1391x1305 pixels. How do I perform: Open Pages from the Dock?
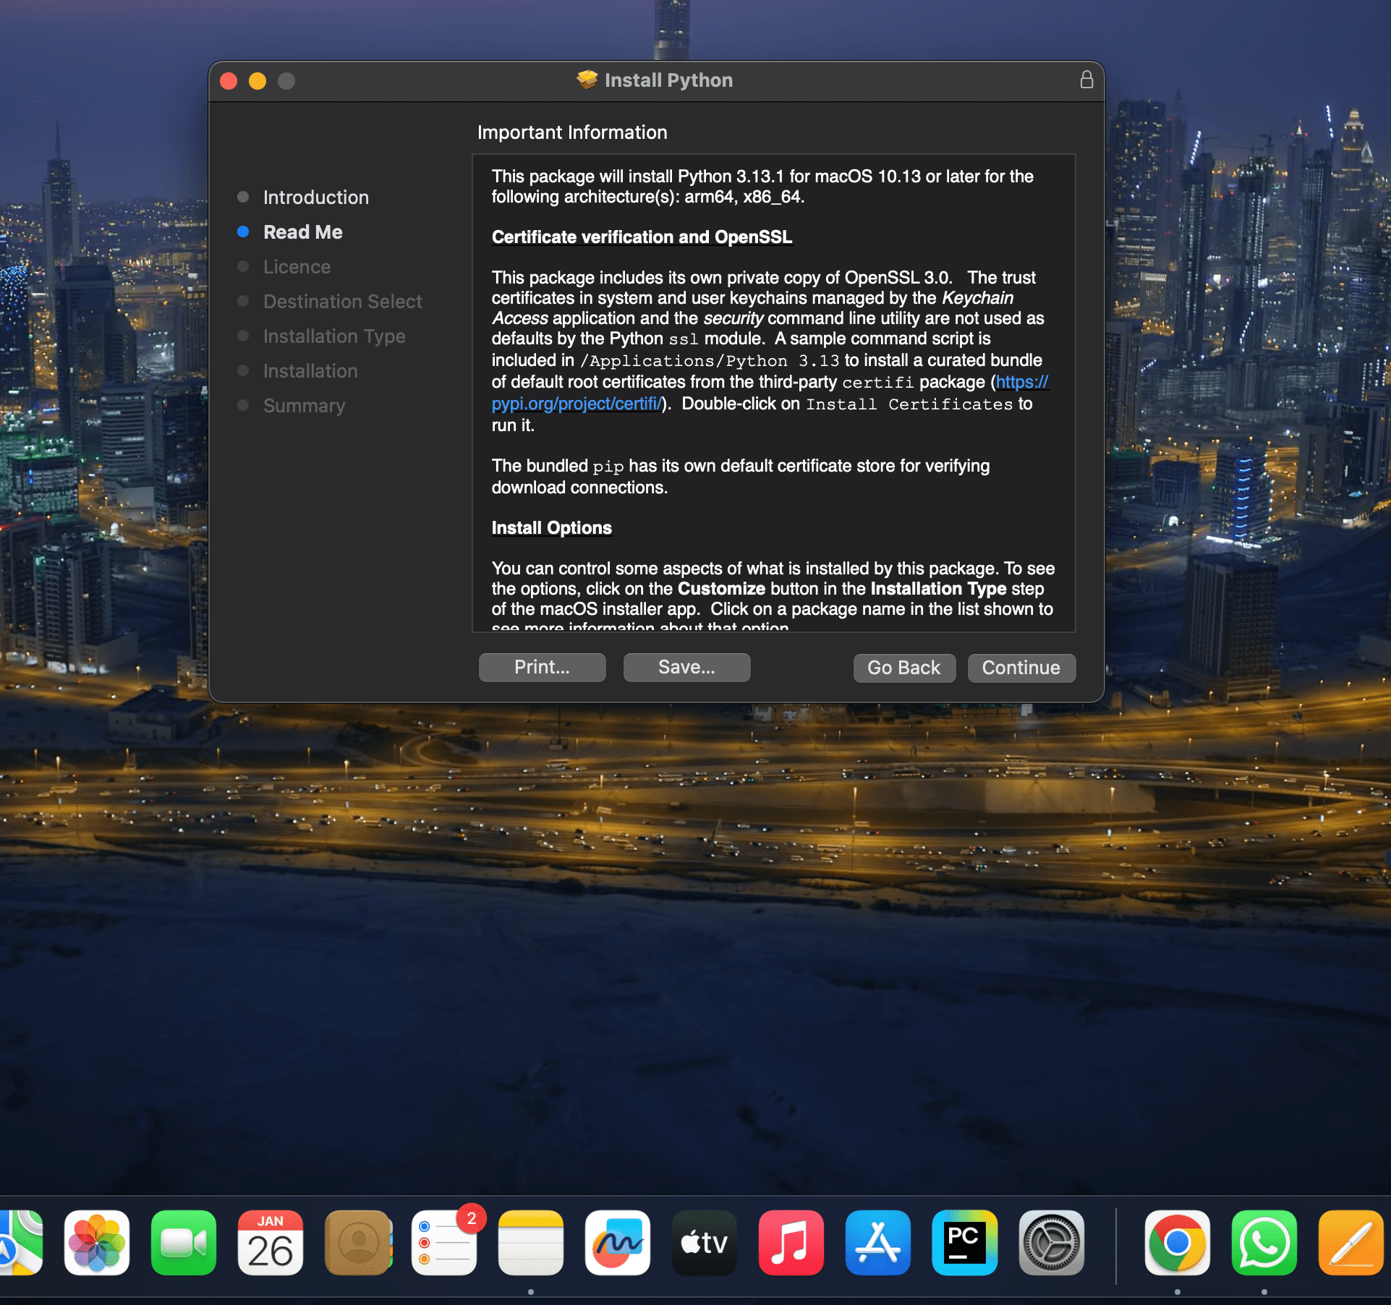tap(1351, 1243)
